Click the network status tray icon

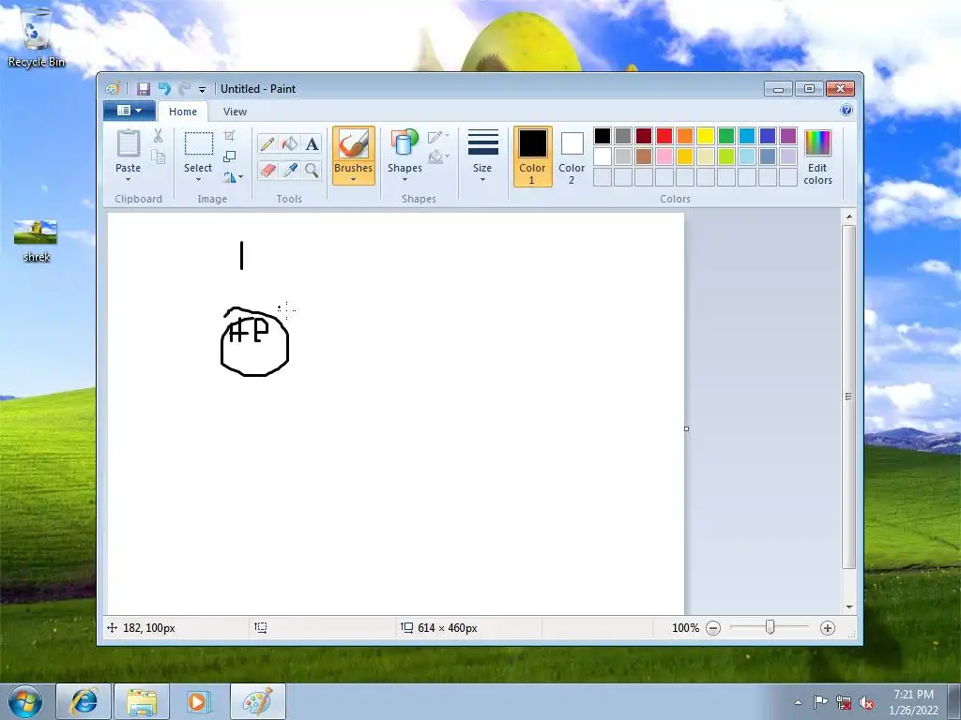click(844, 703)
